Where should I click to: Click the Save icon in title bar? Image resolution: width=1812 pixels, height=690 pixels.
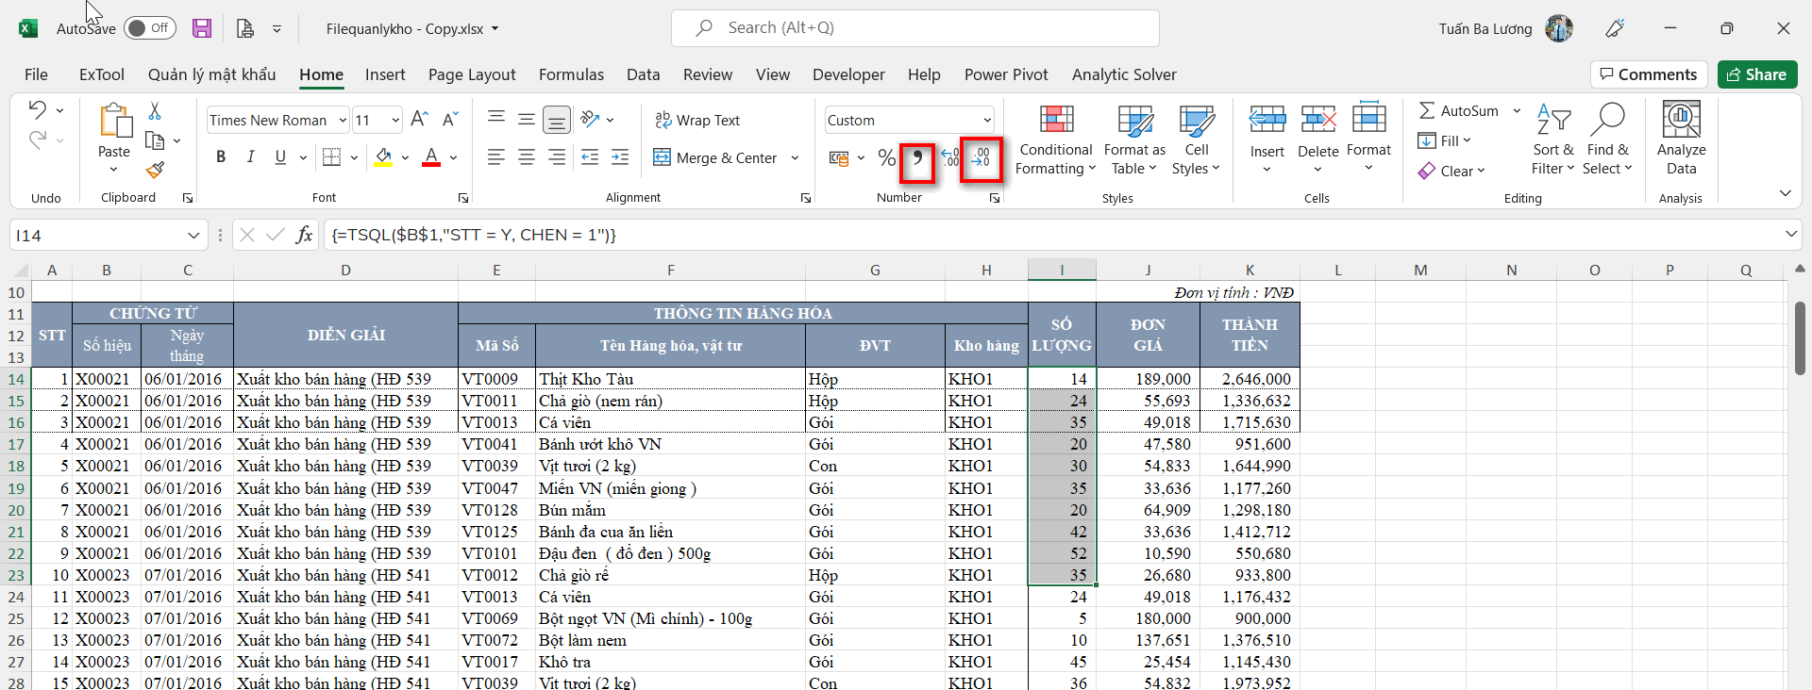click(x=202, y=28)
